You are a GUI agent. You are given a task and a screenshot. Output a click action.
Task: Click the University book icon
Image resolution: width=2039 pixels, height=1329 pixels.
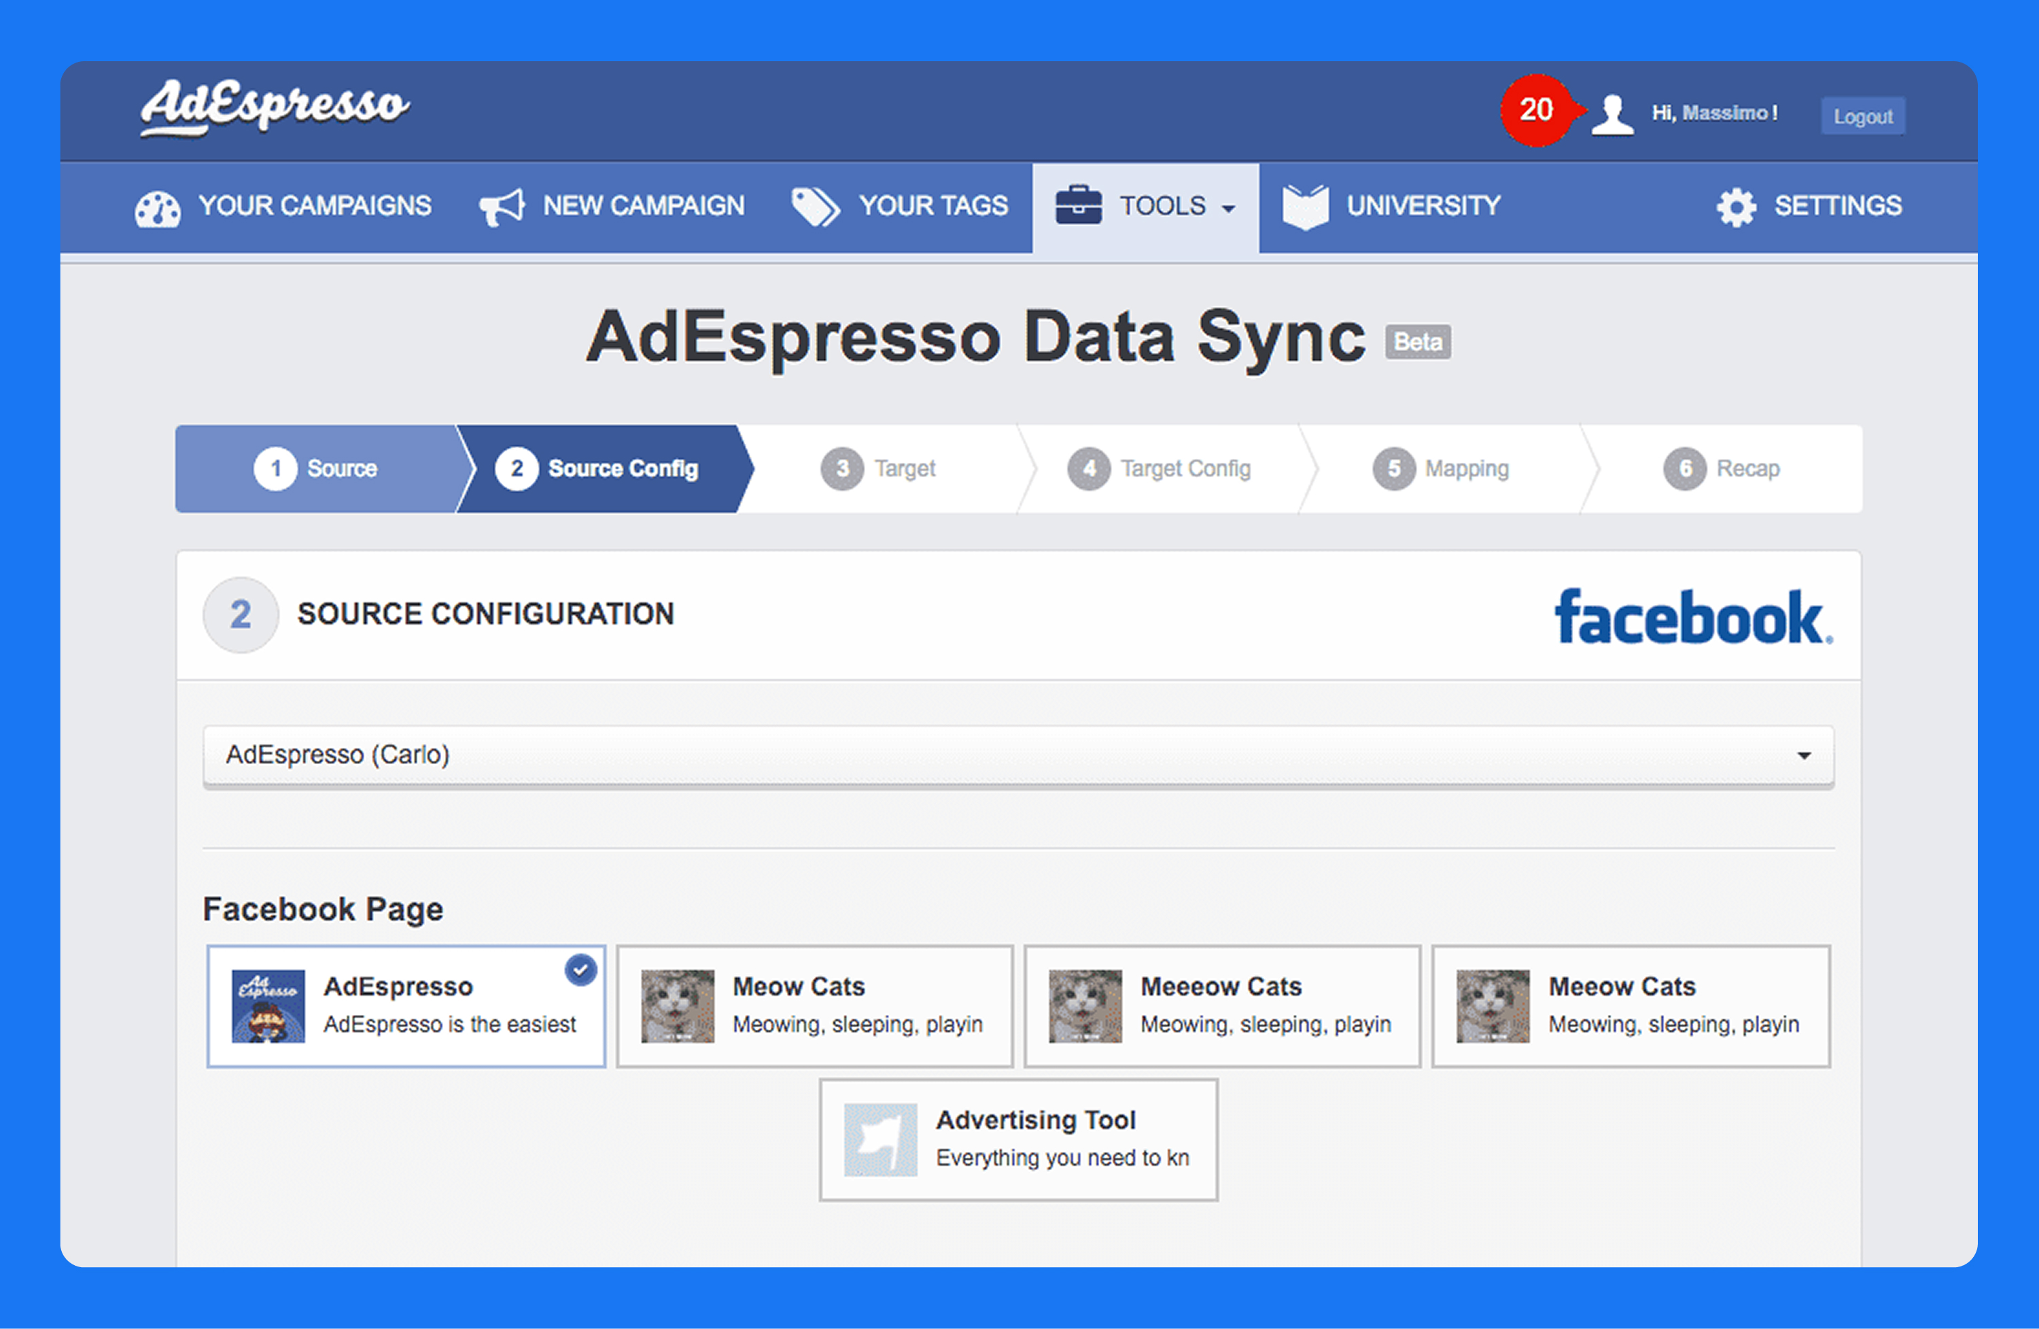point(1306,207)
